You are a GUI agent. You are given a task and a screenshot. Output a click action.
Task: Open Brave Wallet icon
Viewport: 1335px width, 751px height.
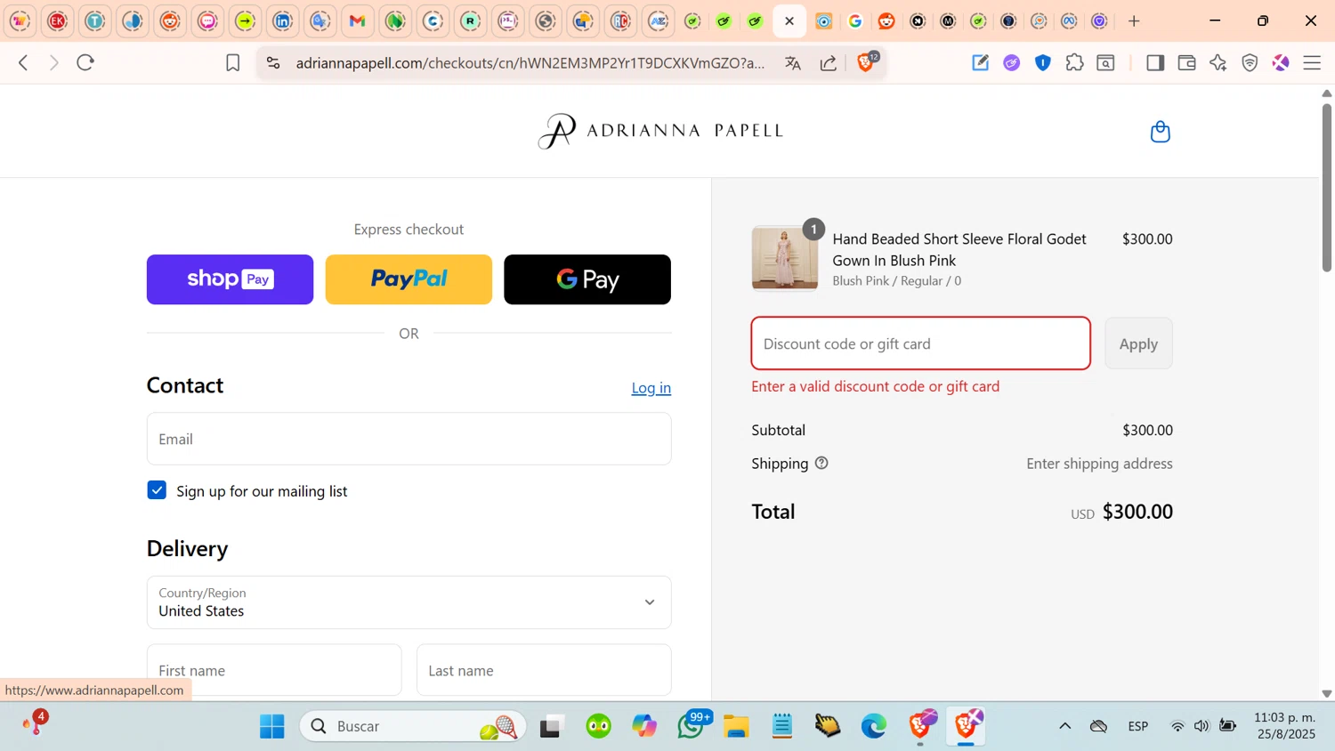pyautogui.click(x=1186, y=62)
